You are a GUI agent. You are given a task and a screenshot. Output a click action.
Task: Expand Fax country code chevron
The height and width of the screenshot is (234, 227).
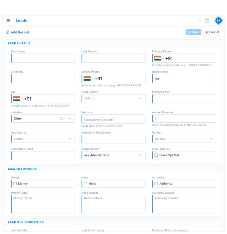22,99
